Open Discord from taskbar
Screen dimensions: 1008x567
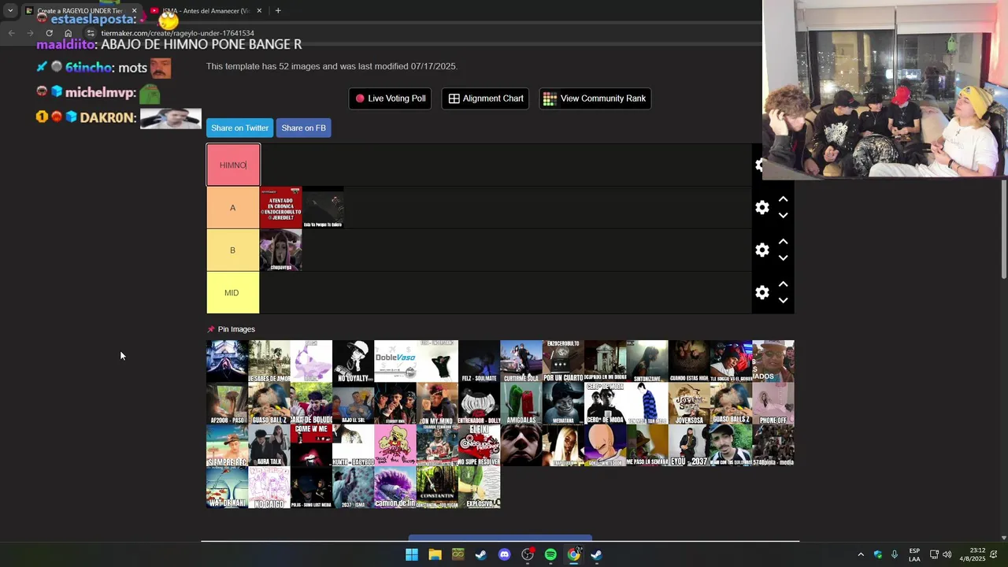pos(504,554)
